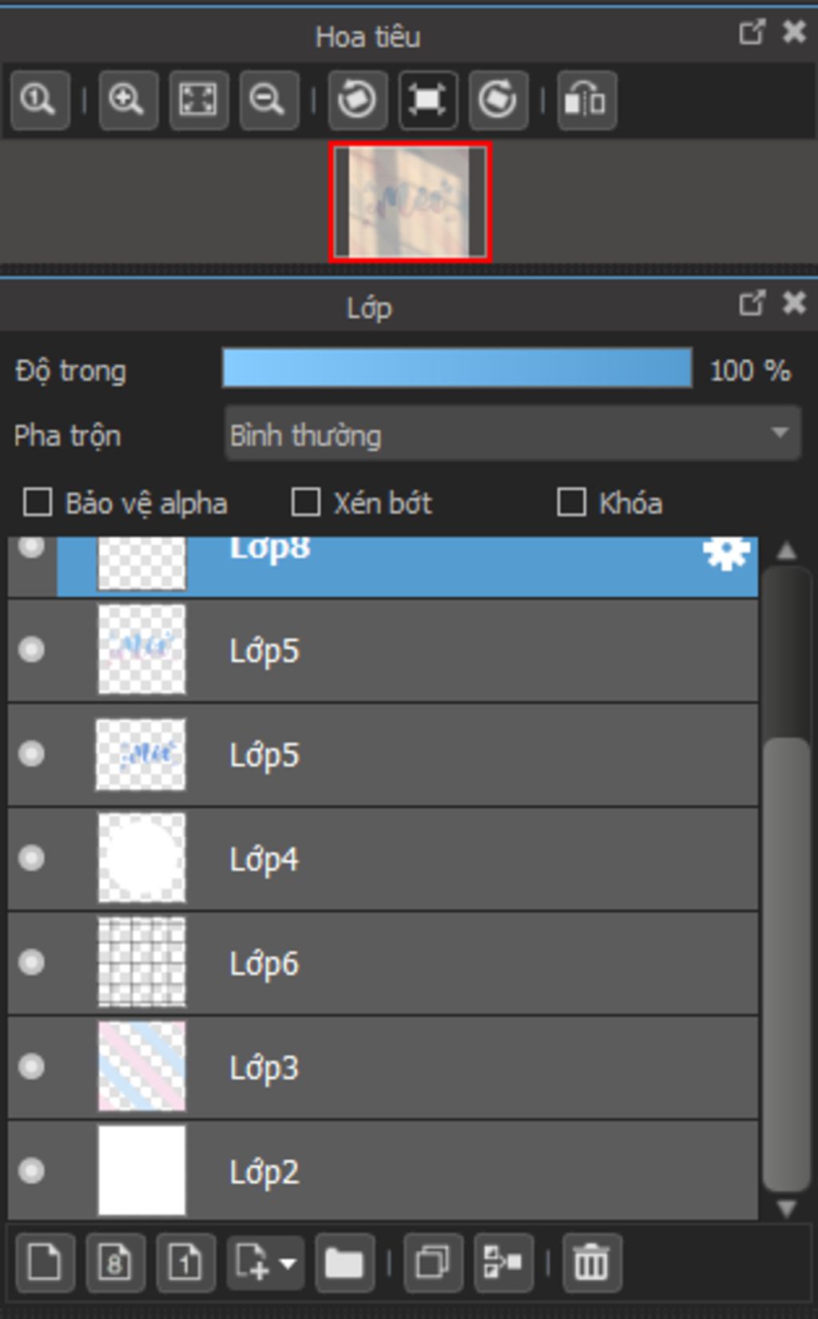Open the Pha trộn blend mode dropdown

coord(512,435)
